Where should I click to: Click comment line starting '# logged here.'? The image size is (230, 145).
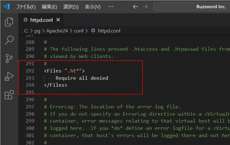click(x=137, y=128)
